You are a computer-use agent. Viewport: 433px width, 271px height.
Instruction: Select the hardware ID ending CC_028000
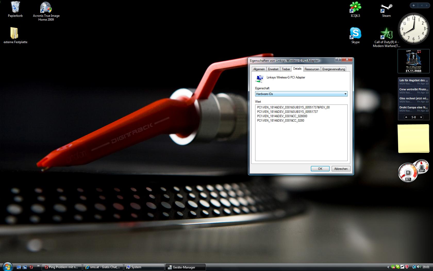(282, 116)
